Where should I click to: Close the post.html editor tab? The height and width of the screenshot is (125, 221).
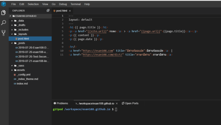[70, 11]
